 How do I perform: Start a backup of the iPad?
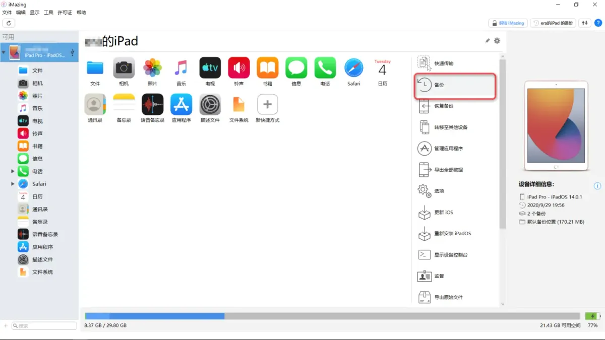(454, 85)
